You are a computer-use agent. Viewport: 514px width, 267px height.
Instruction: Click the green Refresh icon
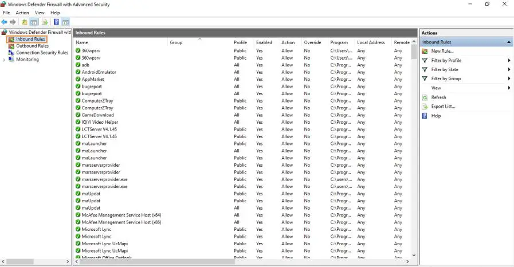pos(425,97)
